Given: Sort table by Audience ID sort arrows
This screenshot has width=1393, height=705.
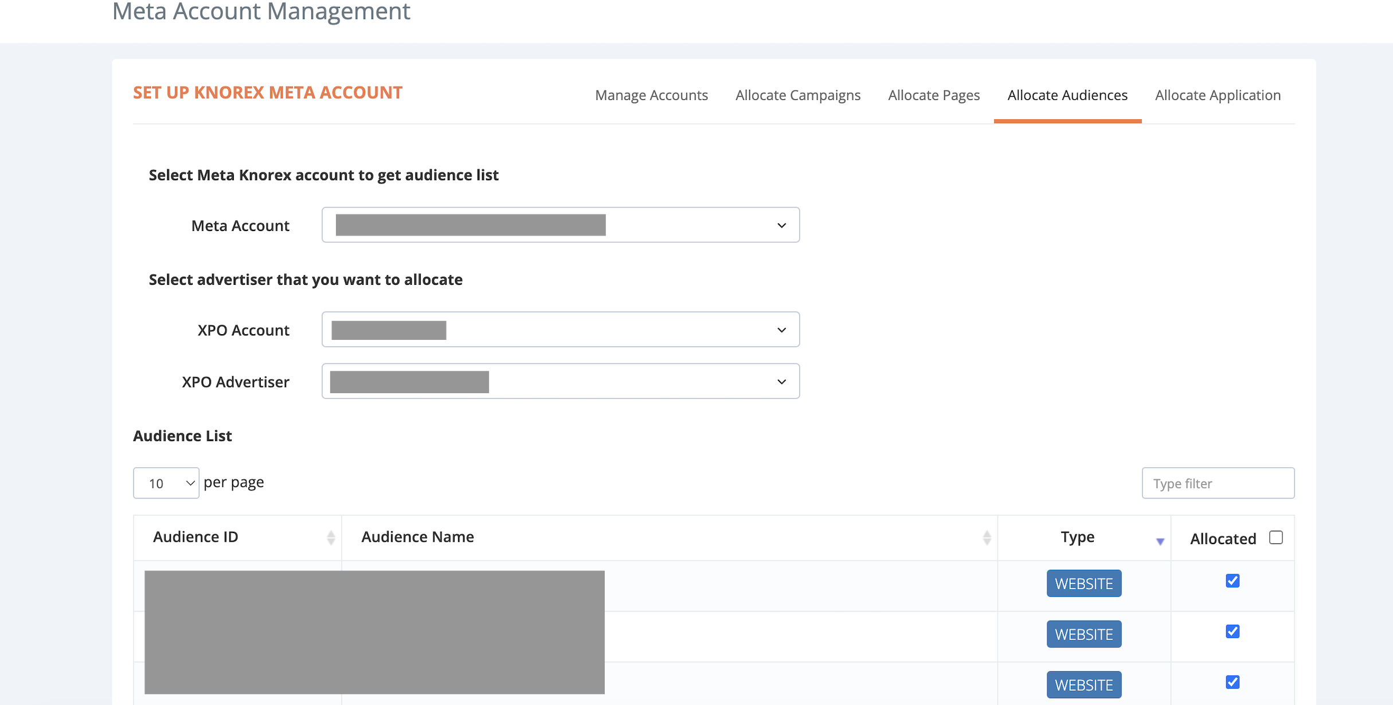Looking at the screenshot, I should (331, 538).
